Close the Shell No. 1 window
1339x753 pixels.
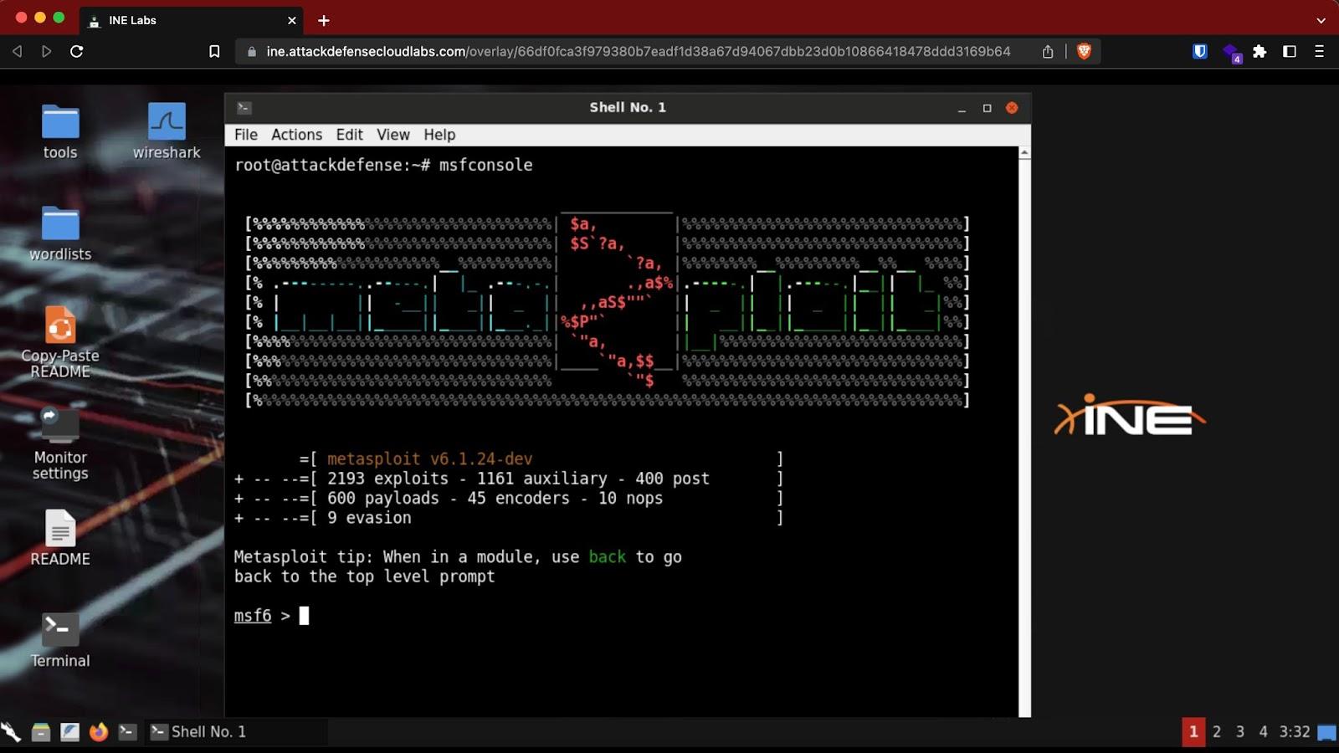pos(1012,108)
